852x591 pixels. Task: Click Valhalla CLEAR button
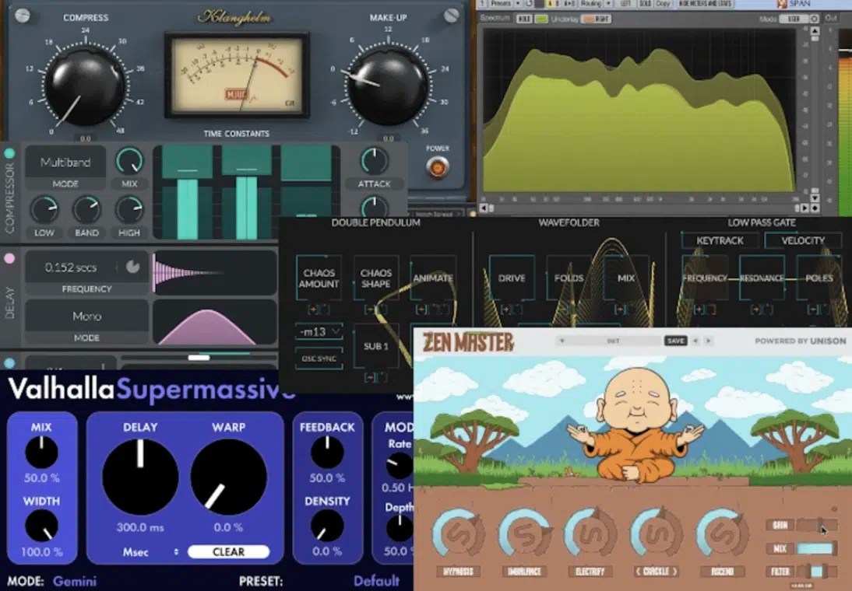[228, 552]
